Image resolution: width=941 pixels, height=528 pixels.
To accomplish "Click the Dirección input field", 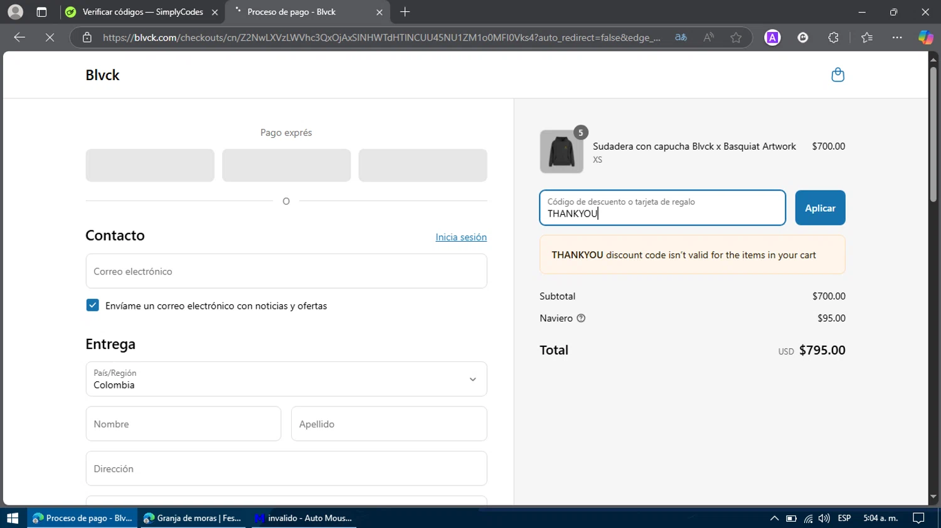I will pos(286,468).
